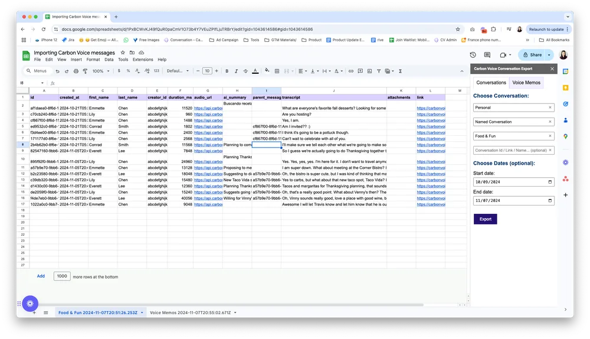Open the zoom 100% dropdown
Screen dimensions: 590x339
tap(101, 71)
